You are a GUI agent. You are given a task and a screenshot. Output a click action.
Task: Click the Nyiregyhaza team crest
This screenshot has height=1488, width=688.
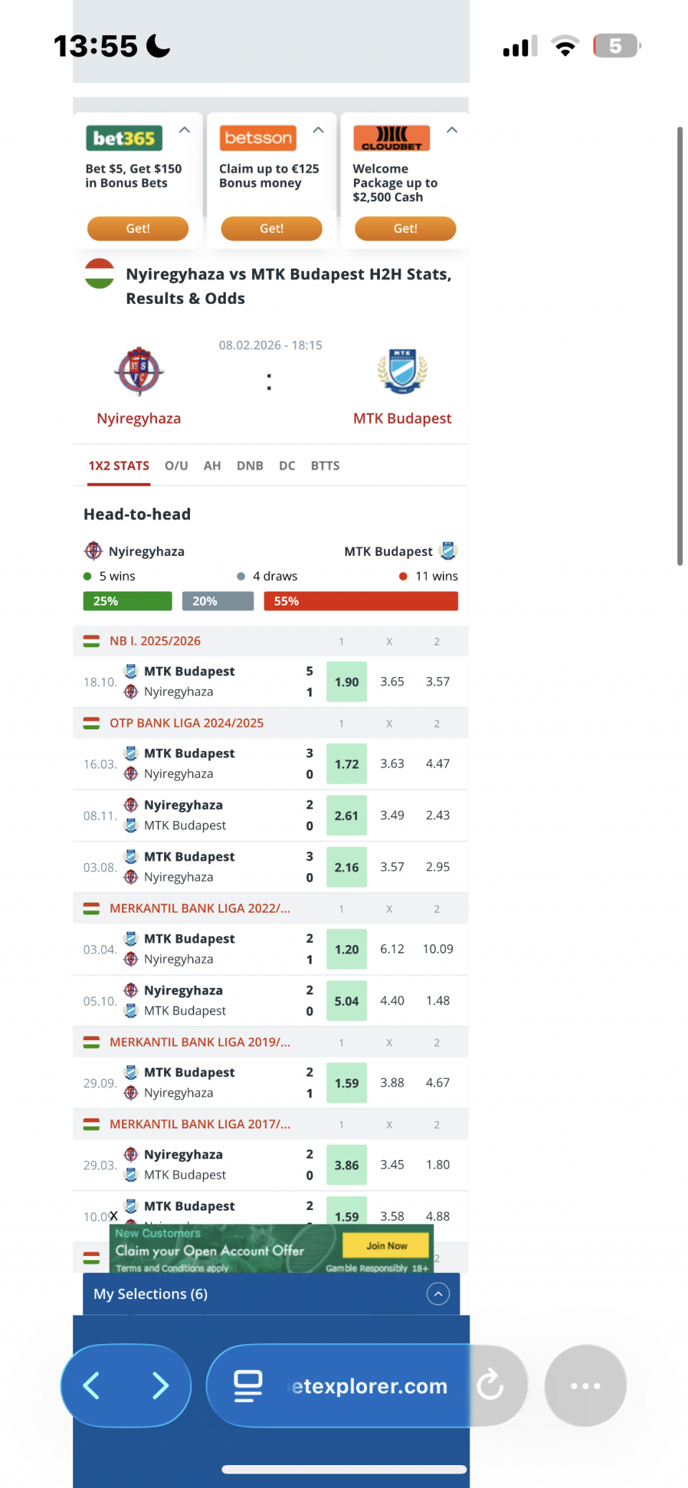tap(139, 371)
